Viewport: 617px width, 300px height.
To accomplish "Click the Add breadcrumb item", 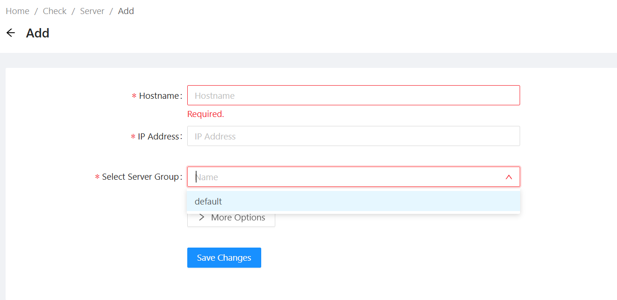I will 126,11.
